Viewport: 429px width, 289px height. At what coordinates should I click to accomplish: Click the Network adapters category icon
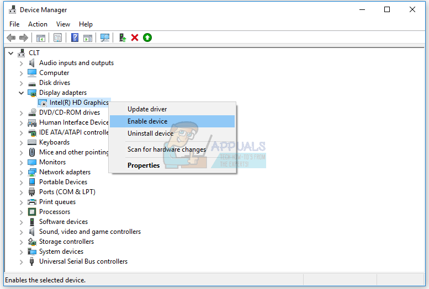[x=32, y=172]
